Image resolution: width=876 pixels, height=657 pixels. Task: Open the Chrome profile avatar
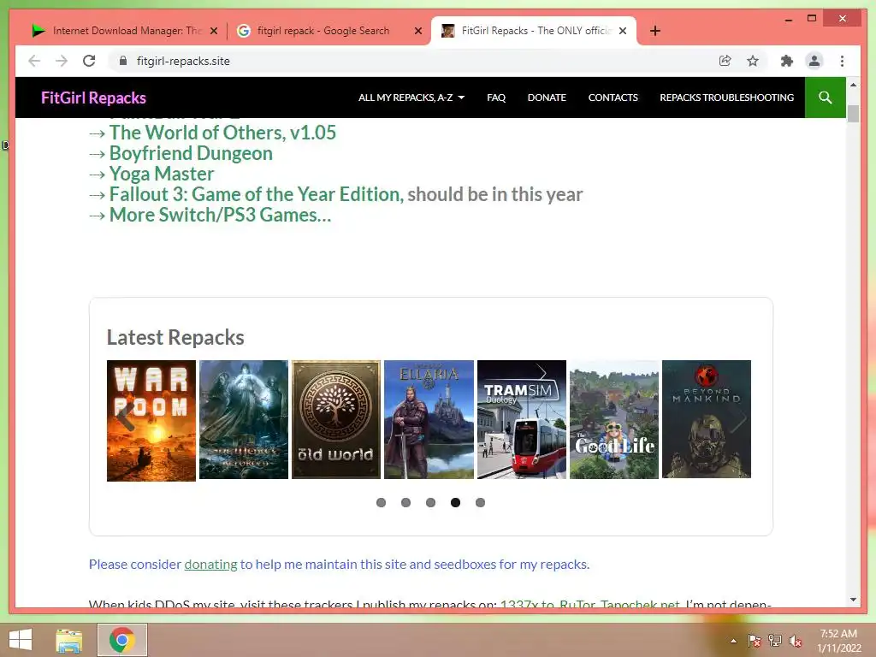(x=814, y=61)
